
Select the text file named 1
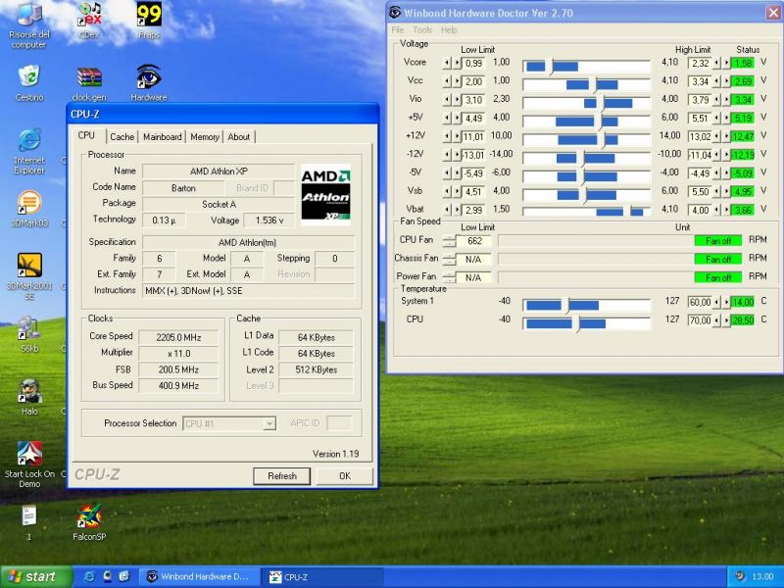(x=29, y=523)
